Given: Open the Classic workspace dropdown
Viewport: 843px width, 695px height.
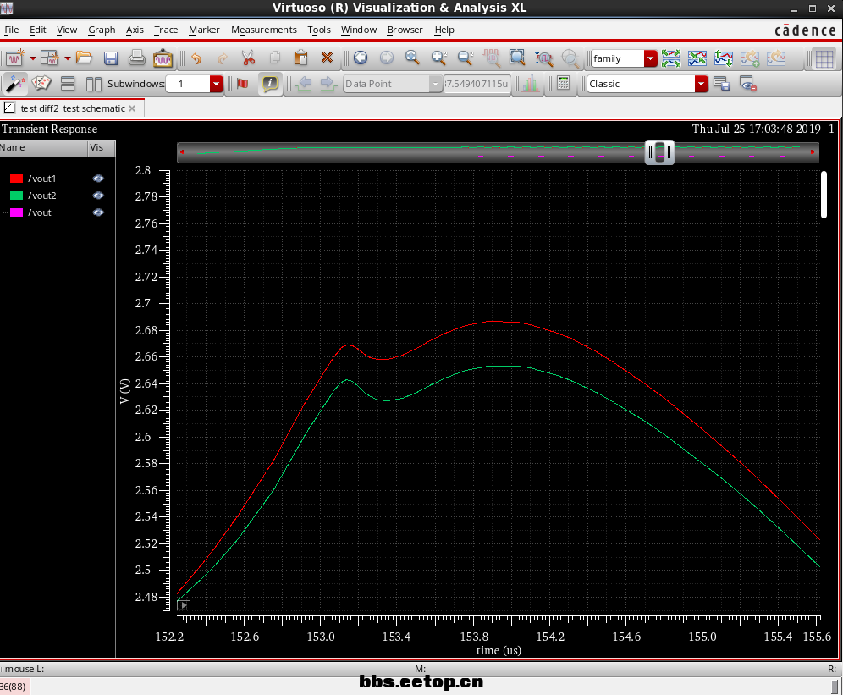Looking at the screenshot, I should [701, 84].
